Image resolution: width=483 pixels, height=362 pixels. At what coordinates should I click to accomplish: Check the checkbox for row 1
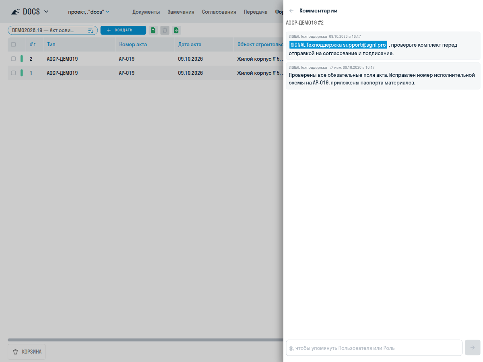click(13, 73)
